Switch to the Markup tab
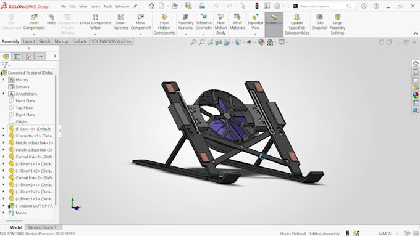The image size is (420, 236). pyautogui.click(x=61, y=41)
